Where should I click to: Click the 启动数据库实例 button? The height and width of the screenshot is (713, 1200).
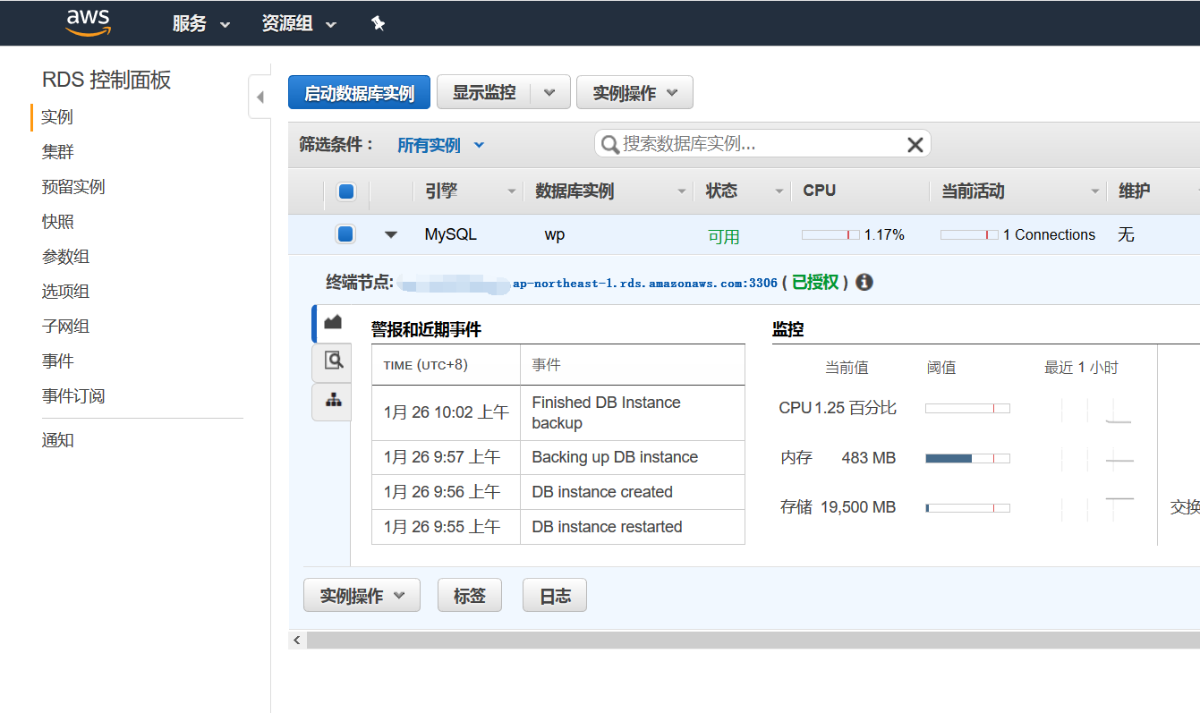[x=359, y=93]
